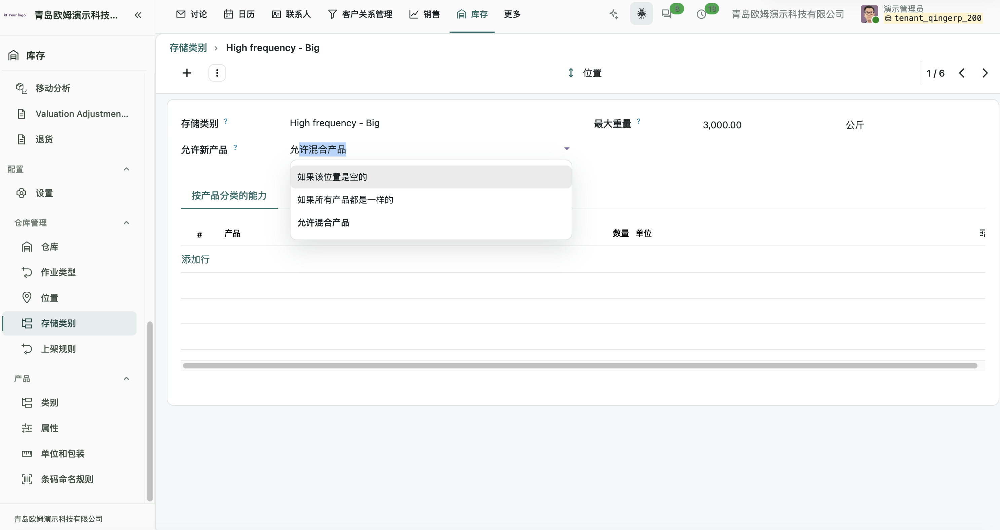This screenshot has width=1000, height=530.
Task: Click the Your logo company image
Action: (15, 15)
